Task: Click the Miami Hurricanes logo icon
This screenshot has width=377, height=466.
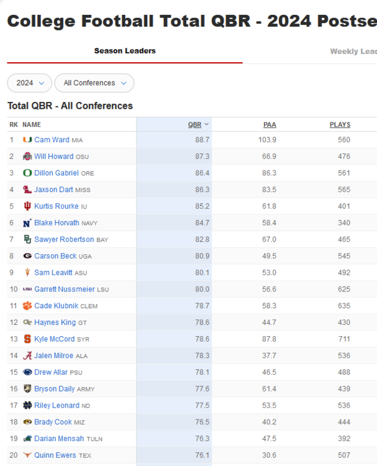Action: click(27, 140)
